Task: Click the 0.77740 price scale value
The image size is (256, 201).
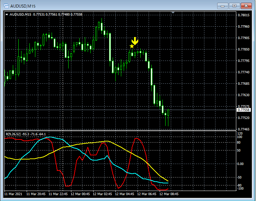Action: (x=244, y=72)
